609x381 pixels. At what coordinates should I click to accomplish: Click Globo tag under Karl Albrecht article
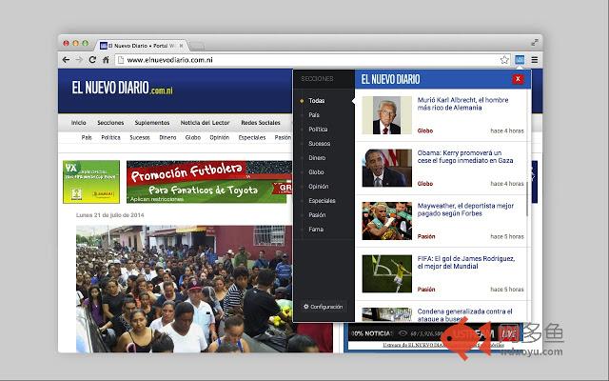coord(425,130)
